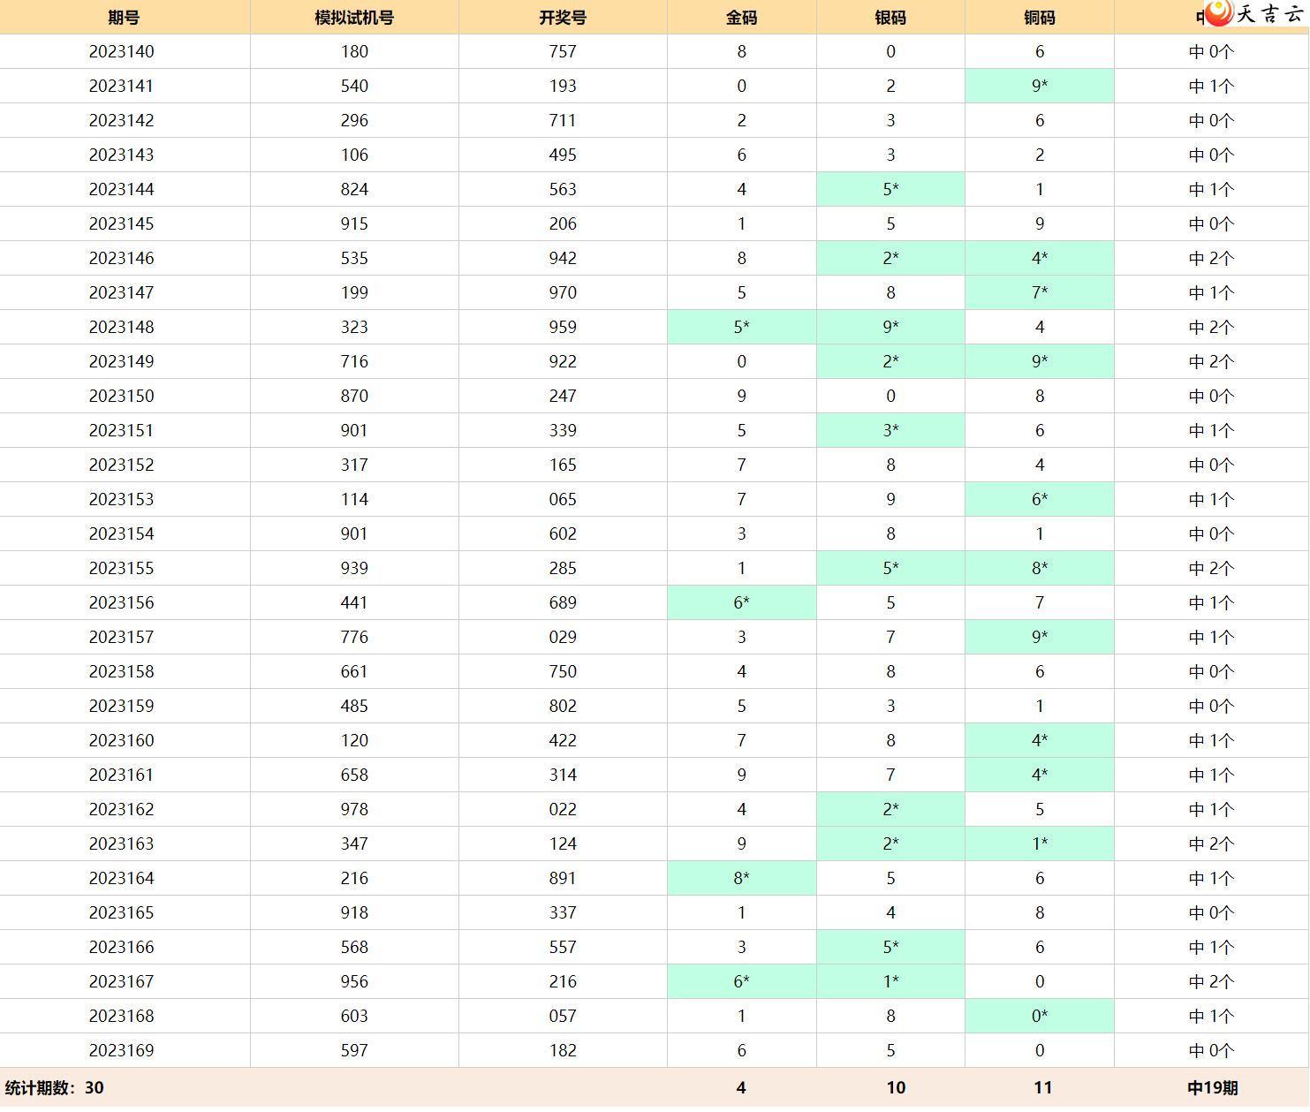
Task: Click highlighted 铜码 4* in row 2023161
Action: tap(1040, 775)
